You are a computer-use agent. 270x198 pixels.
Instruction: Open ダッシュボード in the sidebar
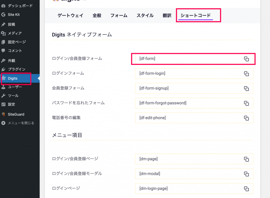point(20,6)
